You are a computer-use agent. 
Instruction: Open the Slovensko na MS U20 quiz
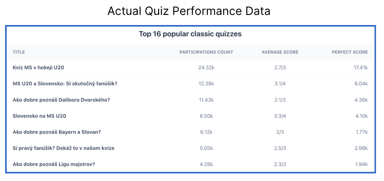click(x=39, y=116)
